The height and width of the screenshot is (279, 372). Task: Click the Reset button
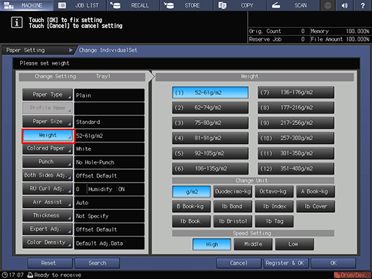(50, 263)
